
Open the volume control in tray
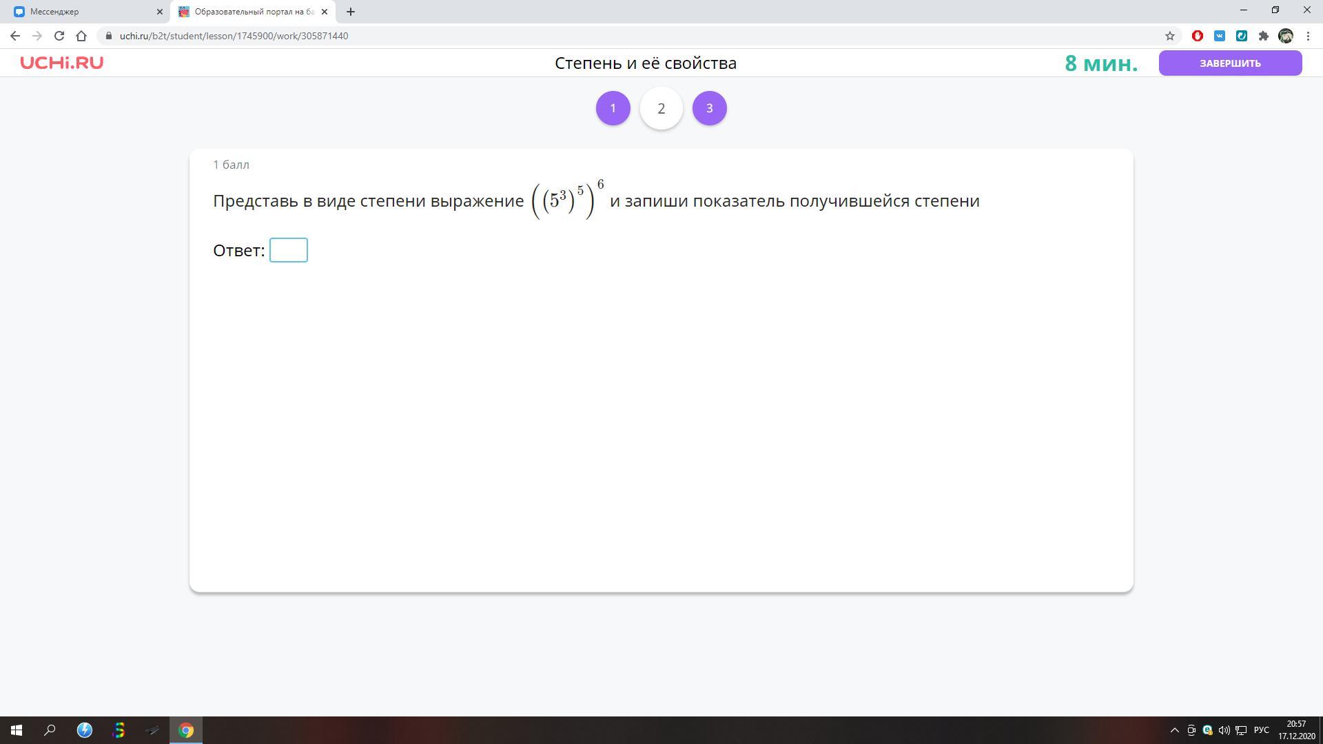[x=1224, y=730]
